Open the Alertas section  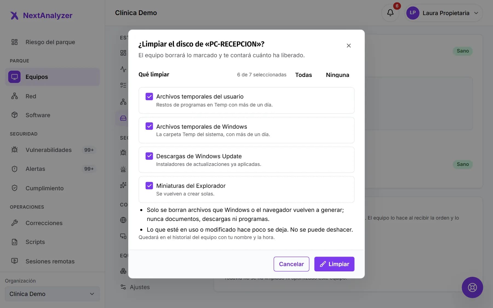tap(52, 169)
